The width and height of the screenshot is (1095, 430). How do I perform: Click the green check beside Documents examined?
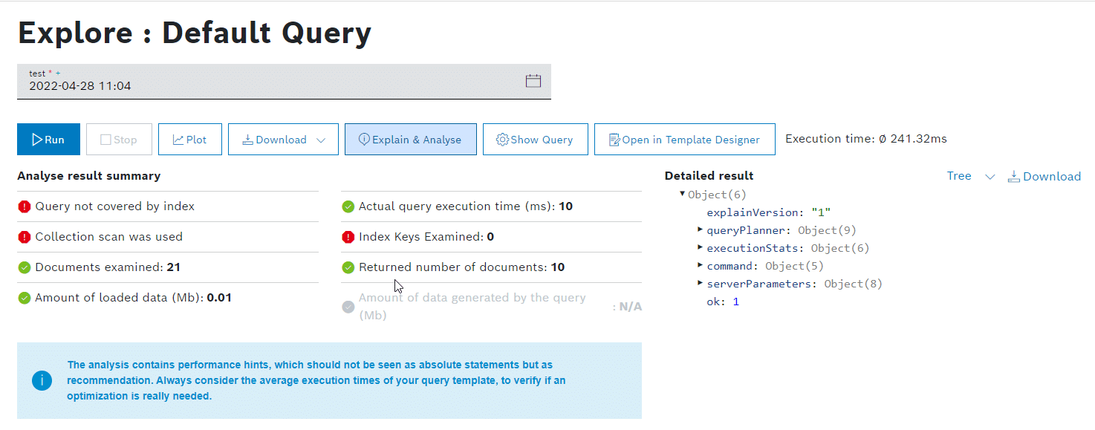tap(25, 267)
